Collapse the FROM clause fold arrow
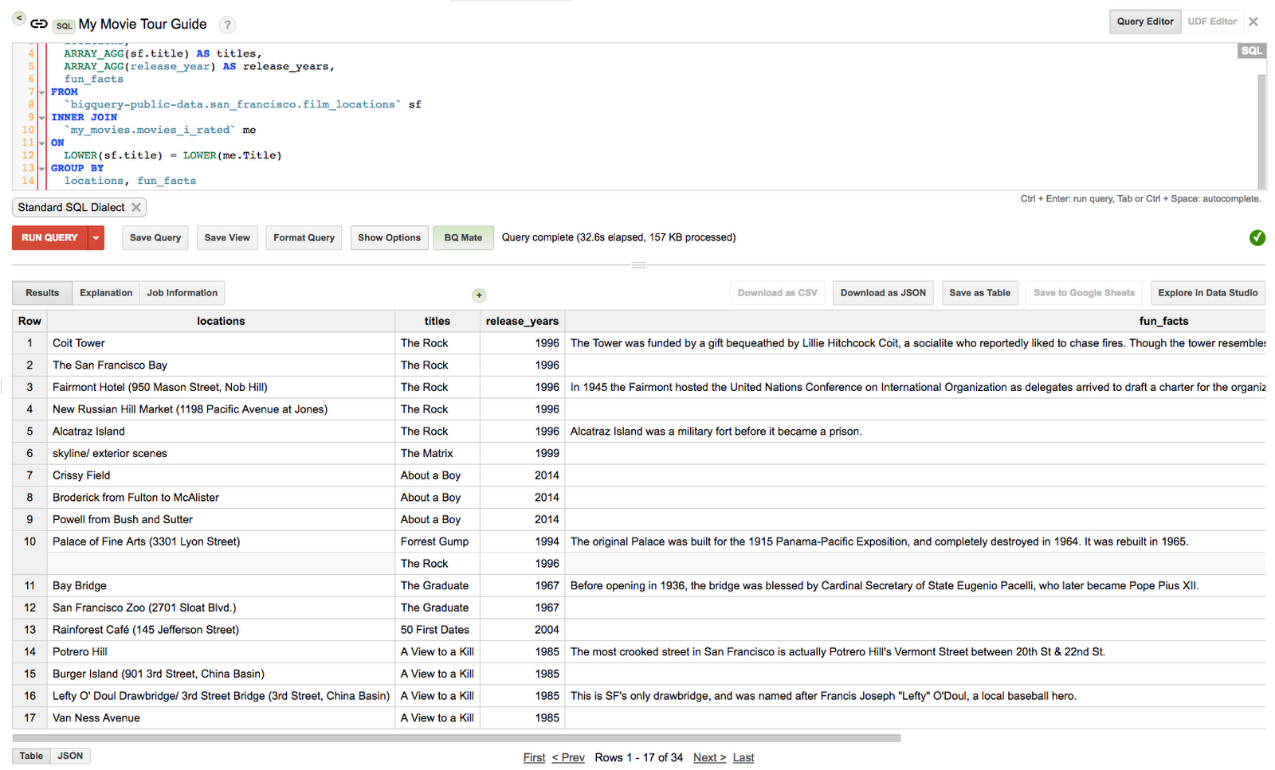Viewport: 1275px width, 770px height. [x=41, y=92]
